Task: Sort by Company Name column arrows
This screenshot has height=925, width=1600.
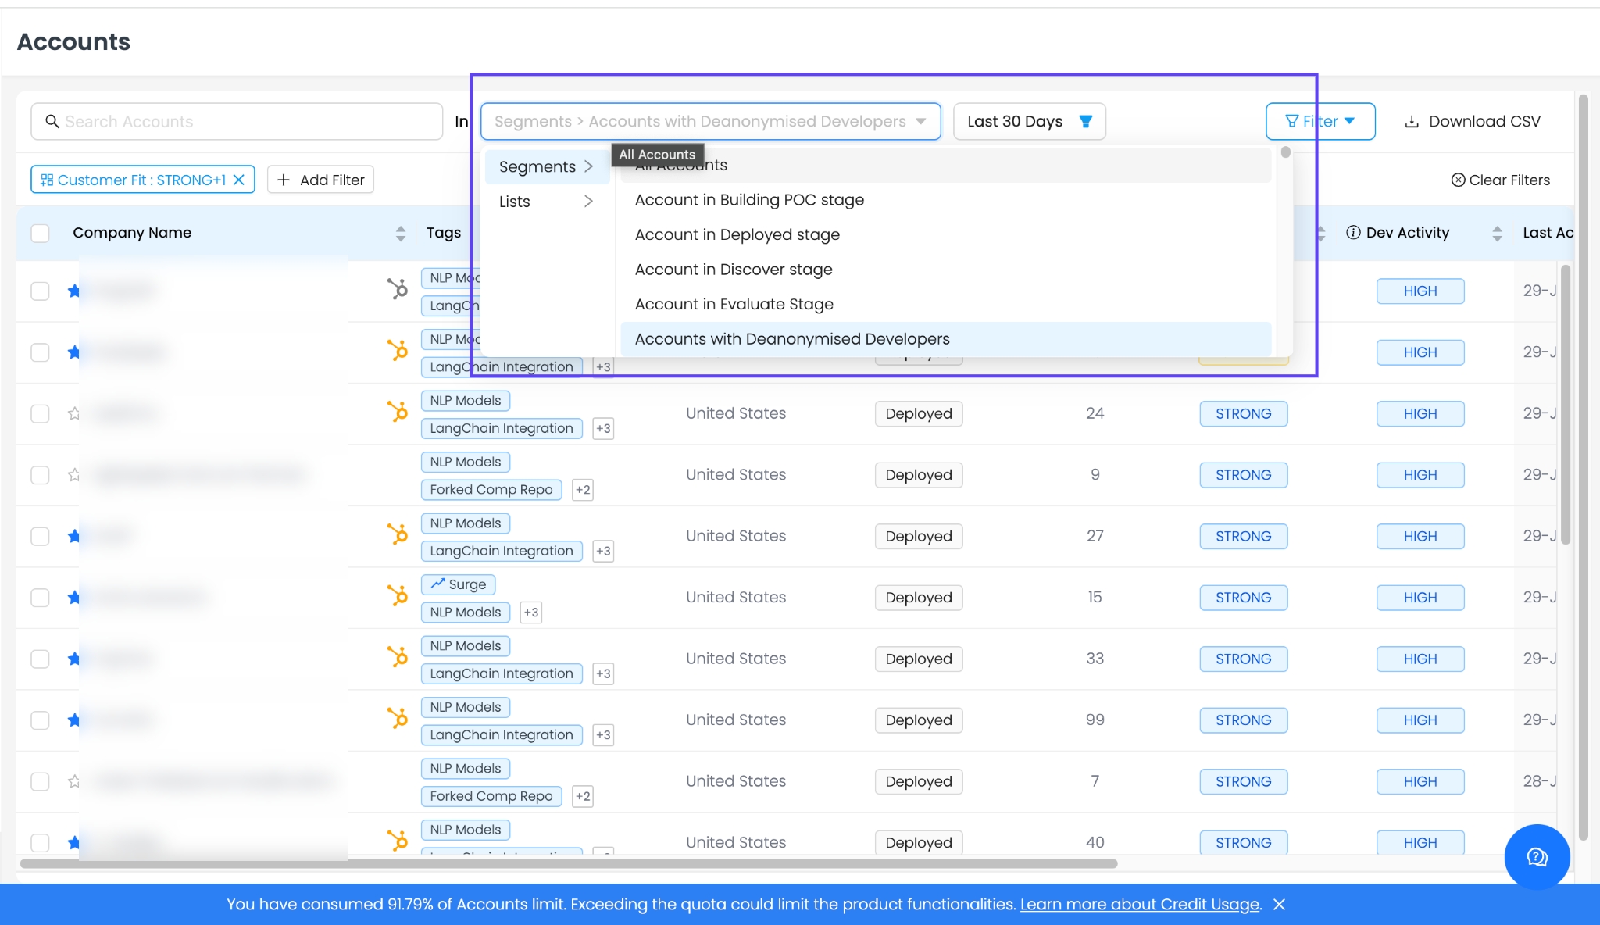Action: tap(400, 233)
